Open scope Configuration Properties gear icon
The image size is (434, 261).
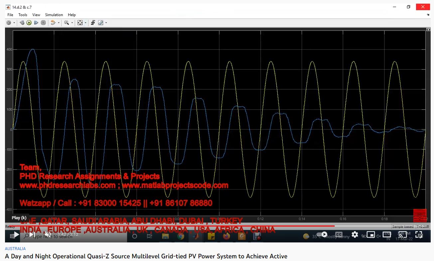coord(9,23)
